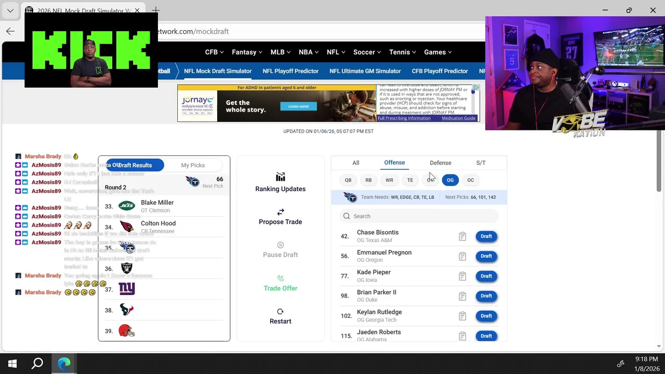Screen dimensions: 665x374
Task: Open the Ranking Updates chart icon
Action: [x=281, y=177]
